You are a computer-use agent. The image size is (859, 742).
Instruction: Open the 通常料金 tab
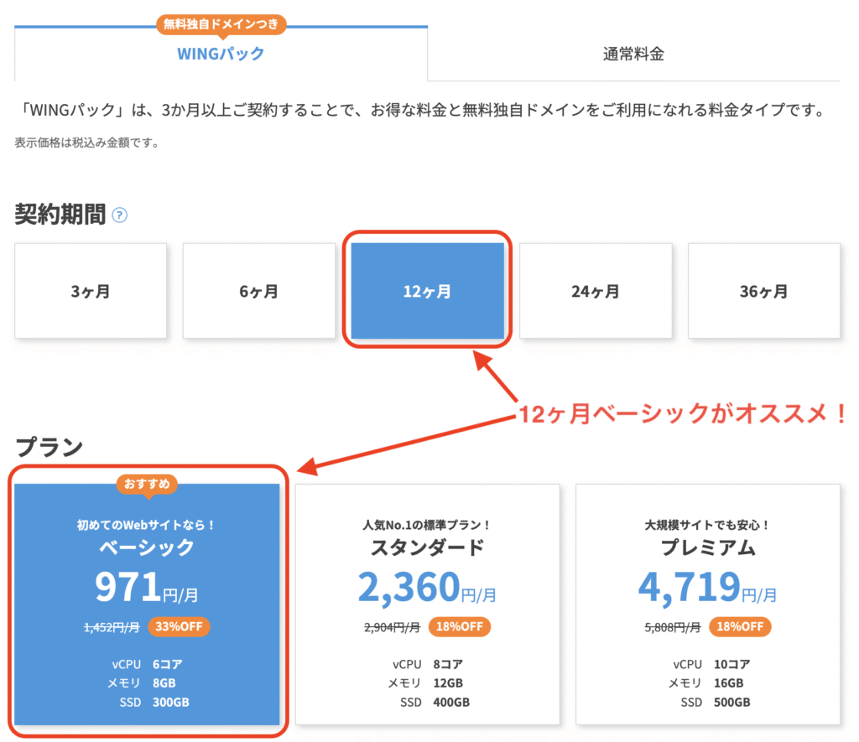click(634, 54)
